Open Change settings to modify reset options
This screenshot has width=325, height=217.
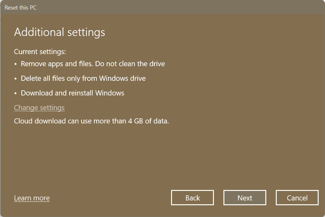[x=39, y=108]
